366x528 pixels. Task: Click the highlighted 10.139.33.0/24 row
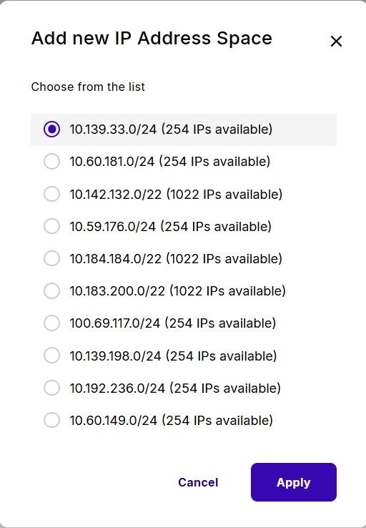[x=184, y=129]
